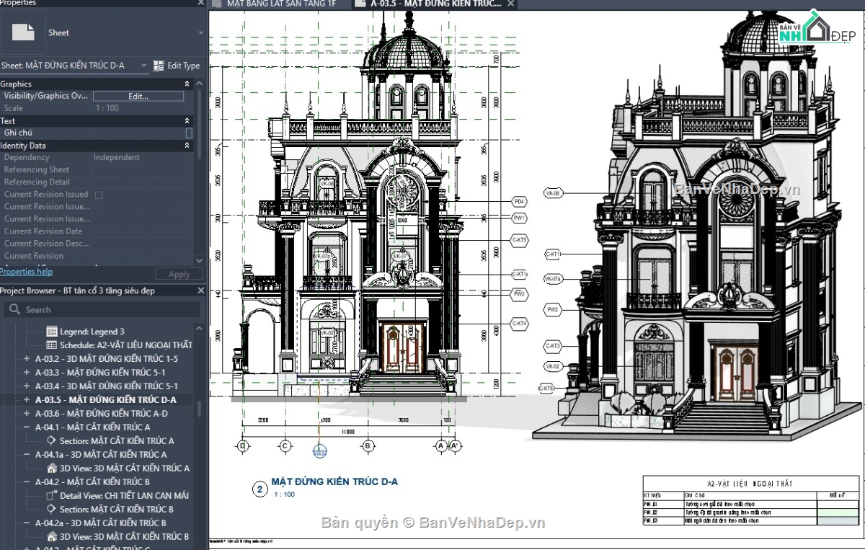Click the Scale value 1 : 100
This screenshot has height=550, width=865.
[x=107, y=108]
